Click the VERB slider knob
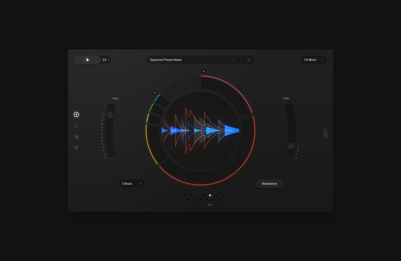Screen dimensions: 401x261 [291, 146]
